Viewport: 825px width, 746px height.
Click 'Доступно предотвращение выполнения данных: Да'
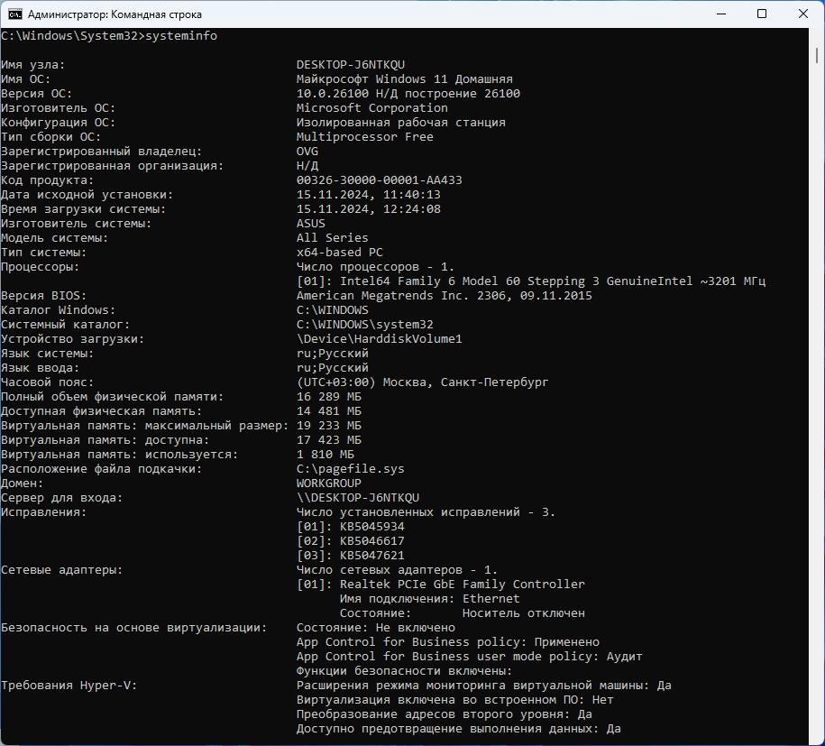tap(458, 729)
